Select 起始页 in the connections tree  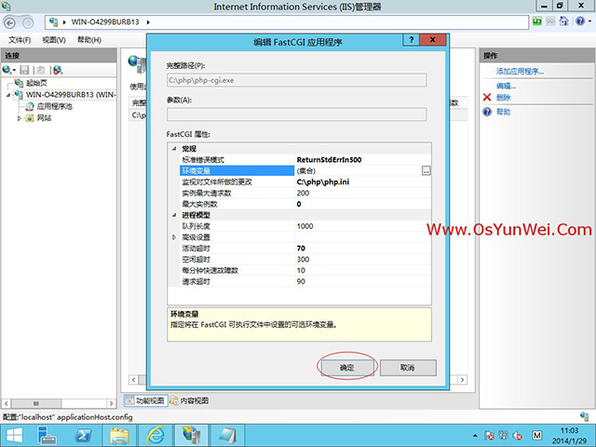click(x=38, y=83)
